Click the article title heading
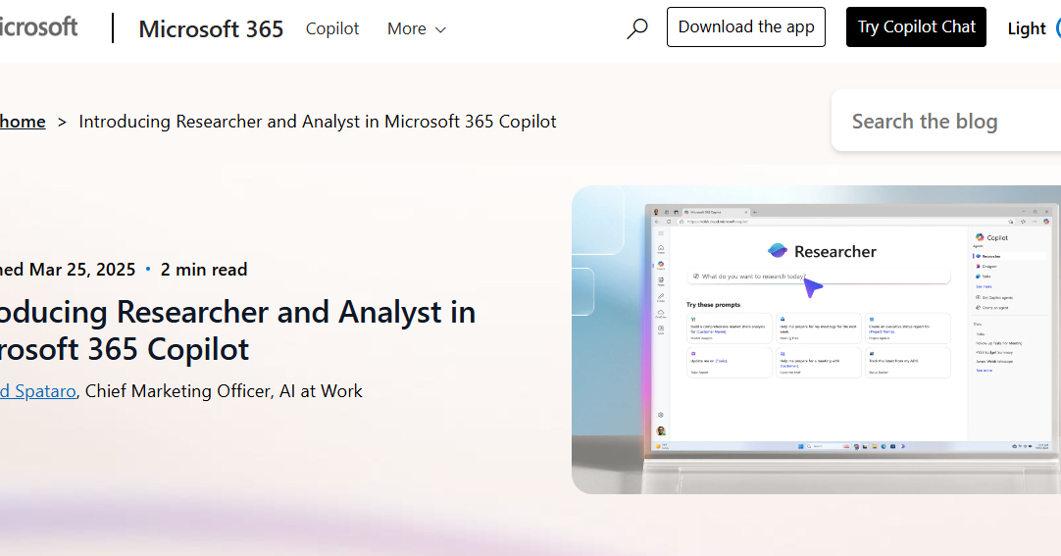 (235, 330)
